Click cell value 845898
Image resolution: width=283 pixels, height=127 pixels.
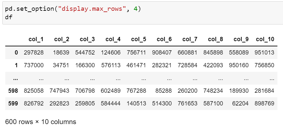pyautogui.click(x=213, y=53)
